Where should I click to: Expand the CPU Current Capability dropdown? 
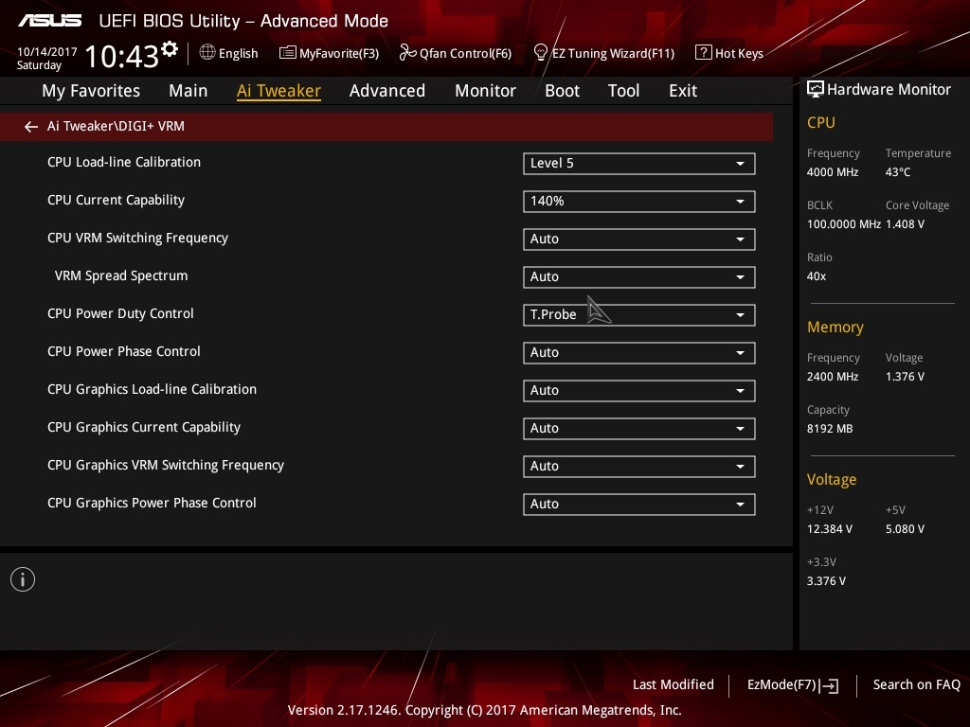tap(638, 201)
